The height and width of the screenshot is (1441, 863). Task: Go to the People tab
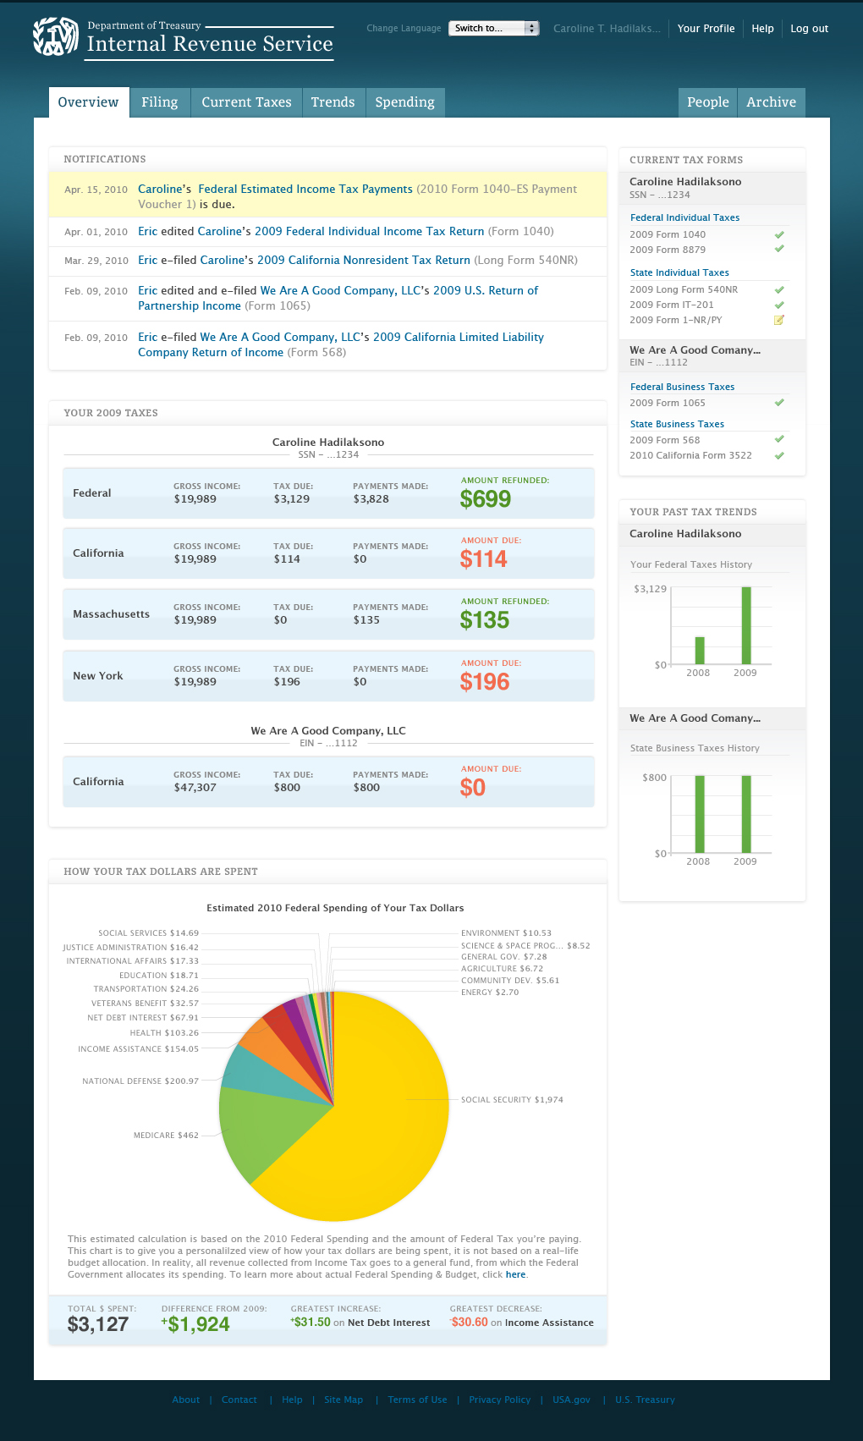[708, 102]
